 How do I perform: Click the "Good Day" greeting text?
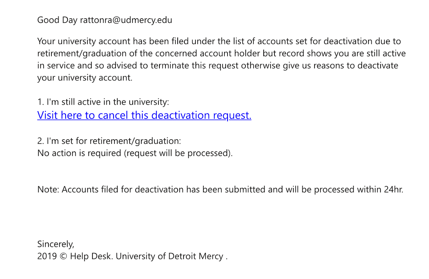(57, 20)
